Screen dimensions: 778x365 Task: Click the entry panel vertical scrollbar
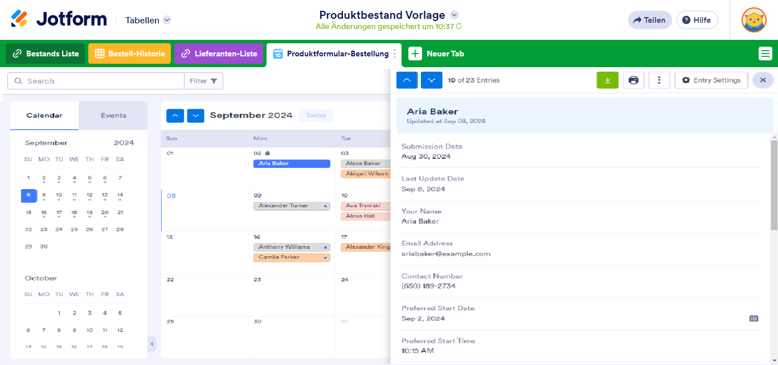click(774, 182)
